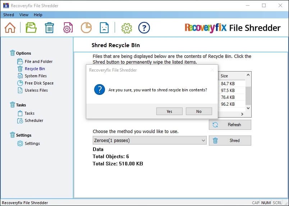Open the Help menu in menu bar
Viewport: 289px width, 206px height.
[x=38, y=15]
